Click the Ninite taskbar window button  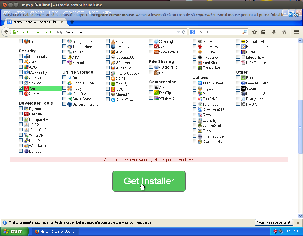pyautogui.click(x=55, y=231)
